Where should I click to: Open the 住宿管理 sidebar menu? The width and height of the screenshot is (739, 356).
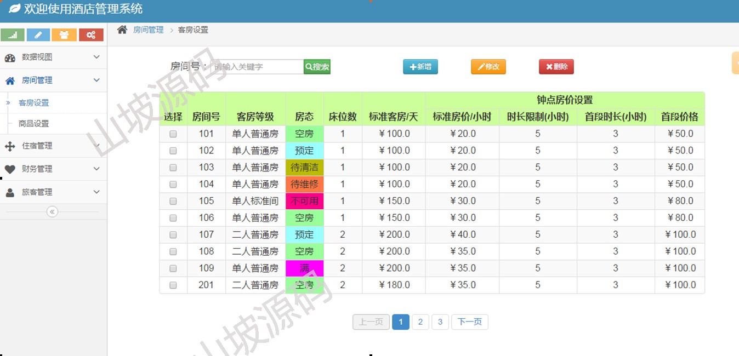tap(37, 146)
